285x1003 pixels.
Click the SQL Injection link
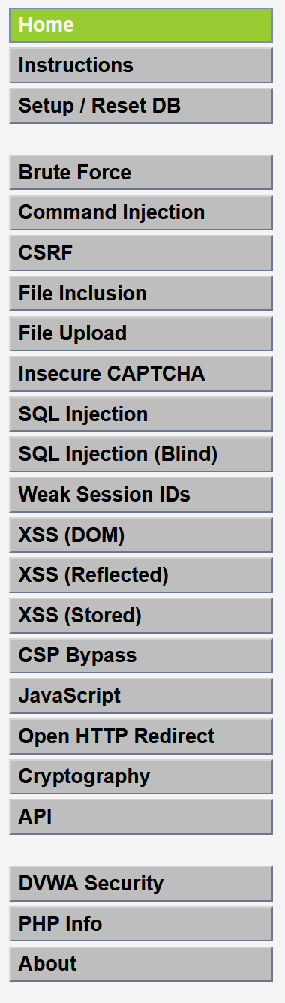[x=141, y=414]
